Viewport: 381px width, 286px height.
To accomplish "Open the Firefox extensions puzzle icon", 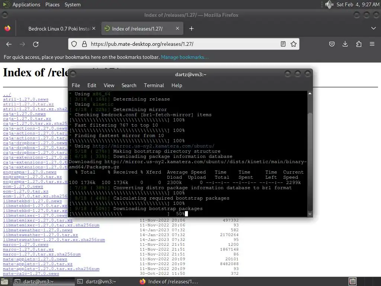I will pyautogui.click(x=359, y=44).
